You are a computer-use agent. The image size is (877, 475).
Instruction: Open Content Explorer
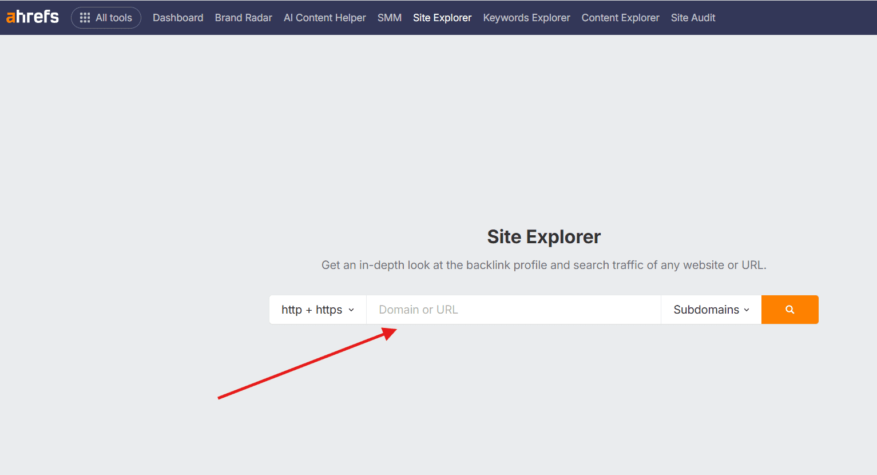point(620,18)
